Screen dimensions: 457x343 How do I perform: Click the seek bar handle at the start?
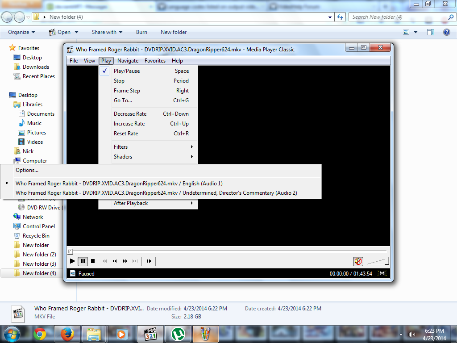pyautogui.click(x=70, y=251)
